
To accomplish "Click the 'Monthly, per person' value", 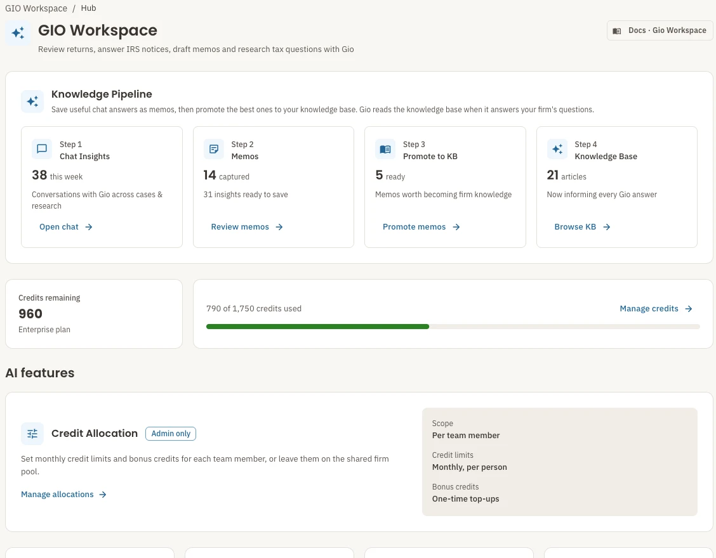I will (x=470, y=467).
